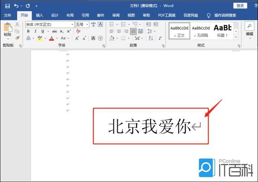258x182 pixels.
Task: Click the Sort A-Z icon
Action: 151,38
